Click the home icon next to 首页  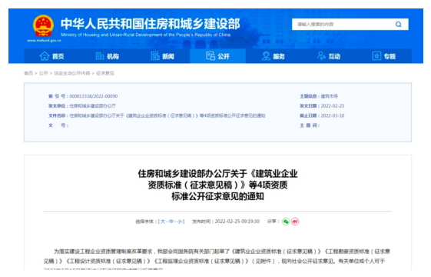(x=45, y=56)
